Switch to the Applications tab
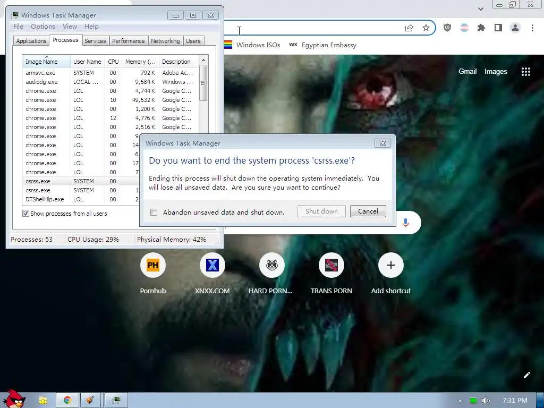Screen dimensions: 544x408 [x=31, y=41]
